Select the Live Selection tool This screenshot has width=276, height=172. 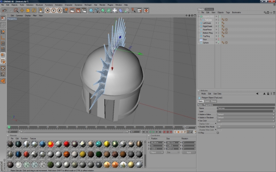point(16,11)
